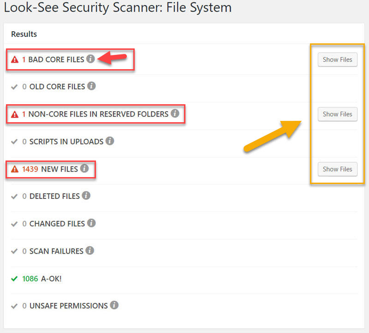Viewport: 369px width, 333px height.
Task: Select the DELETED FILES row text
Action: [57, 196]
